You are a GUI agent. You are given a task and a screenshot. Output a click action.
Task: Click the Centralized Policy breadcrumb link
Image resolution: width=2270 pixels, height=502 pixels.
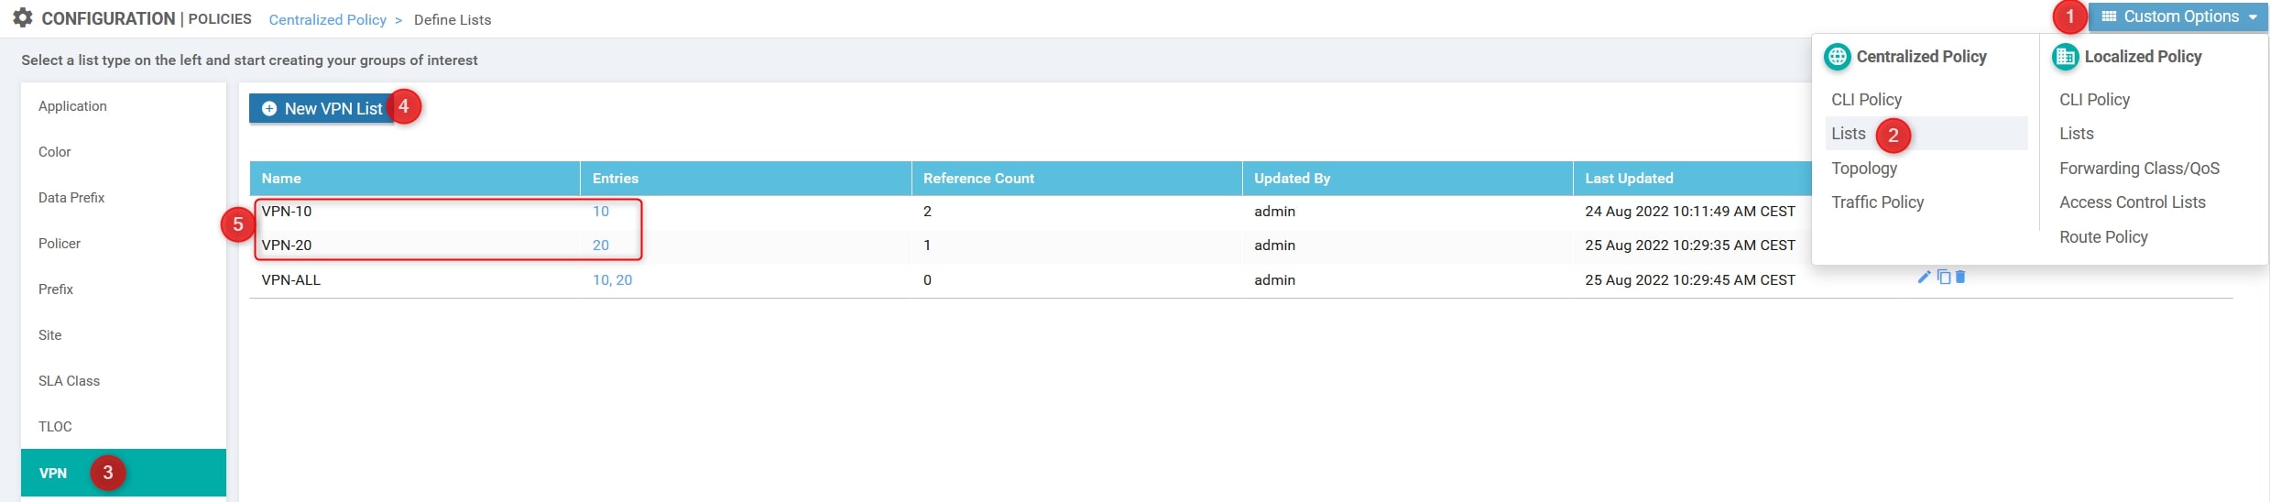click(327, 20)
